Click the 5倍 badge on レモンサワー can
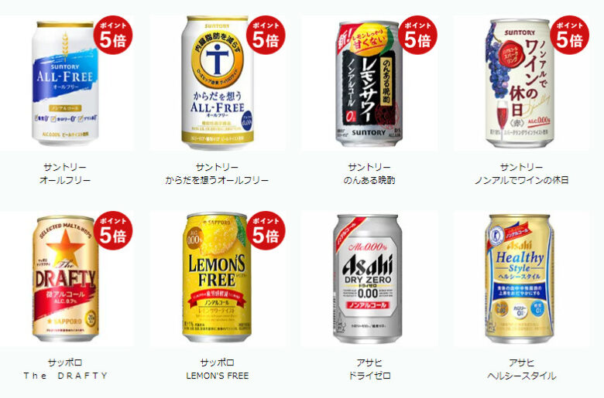The width and height of the screenshot is (604, 398). click(x=417, y=35)
